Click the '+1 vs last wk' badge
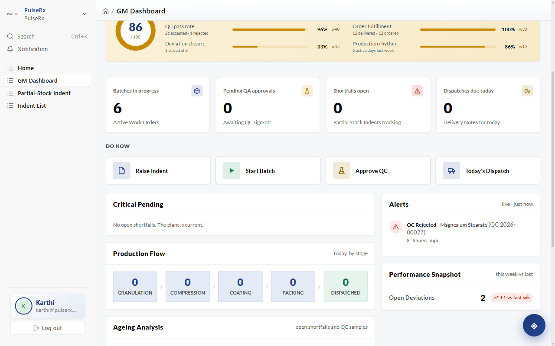 pyautogui.click(x=512, y=298)
